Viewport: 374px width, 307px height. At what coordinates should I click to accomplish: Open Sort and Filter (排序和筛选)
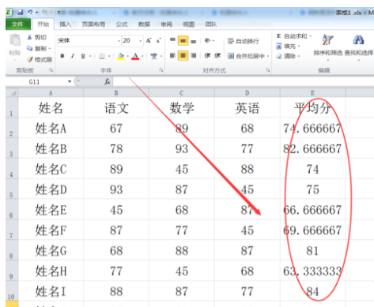pyautogui.click(x=328, y=47)
